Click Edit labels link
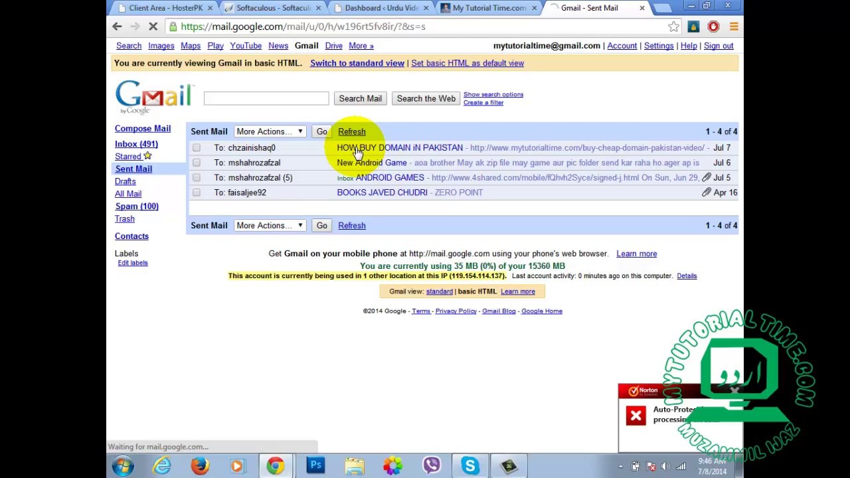The width and height of the screenshot is (850, 478). 133,263
